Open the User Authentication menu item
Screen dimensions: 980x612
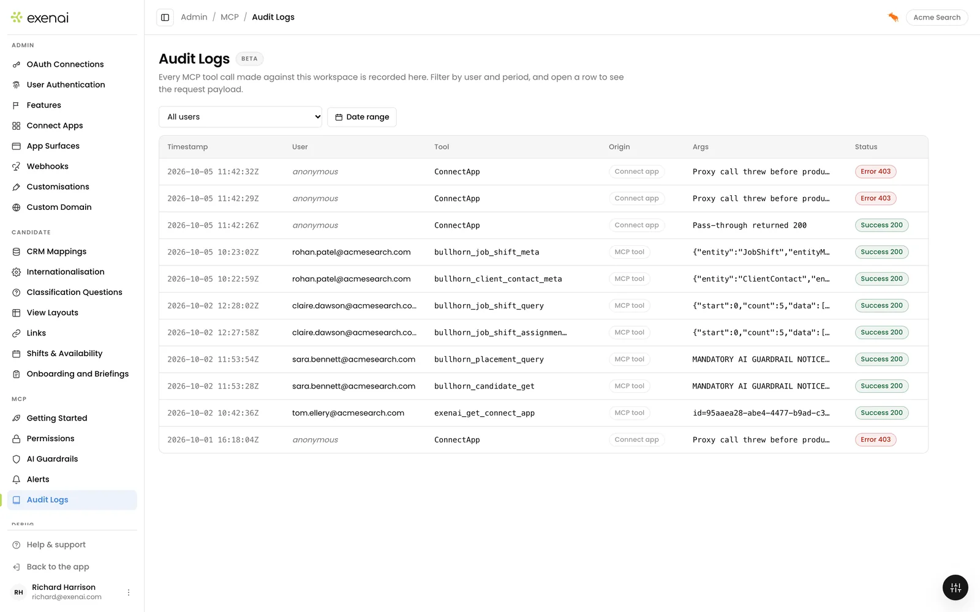[72, 85]
